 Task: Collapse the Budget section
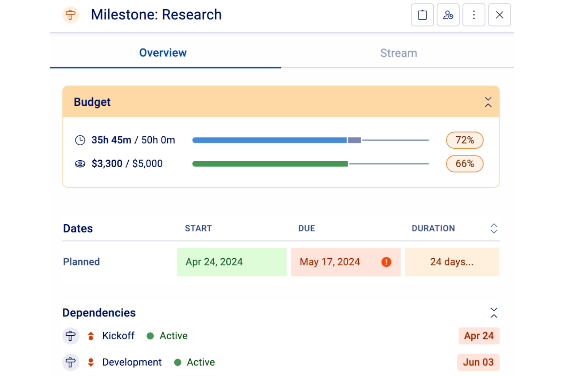coord(488,102)
